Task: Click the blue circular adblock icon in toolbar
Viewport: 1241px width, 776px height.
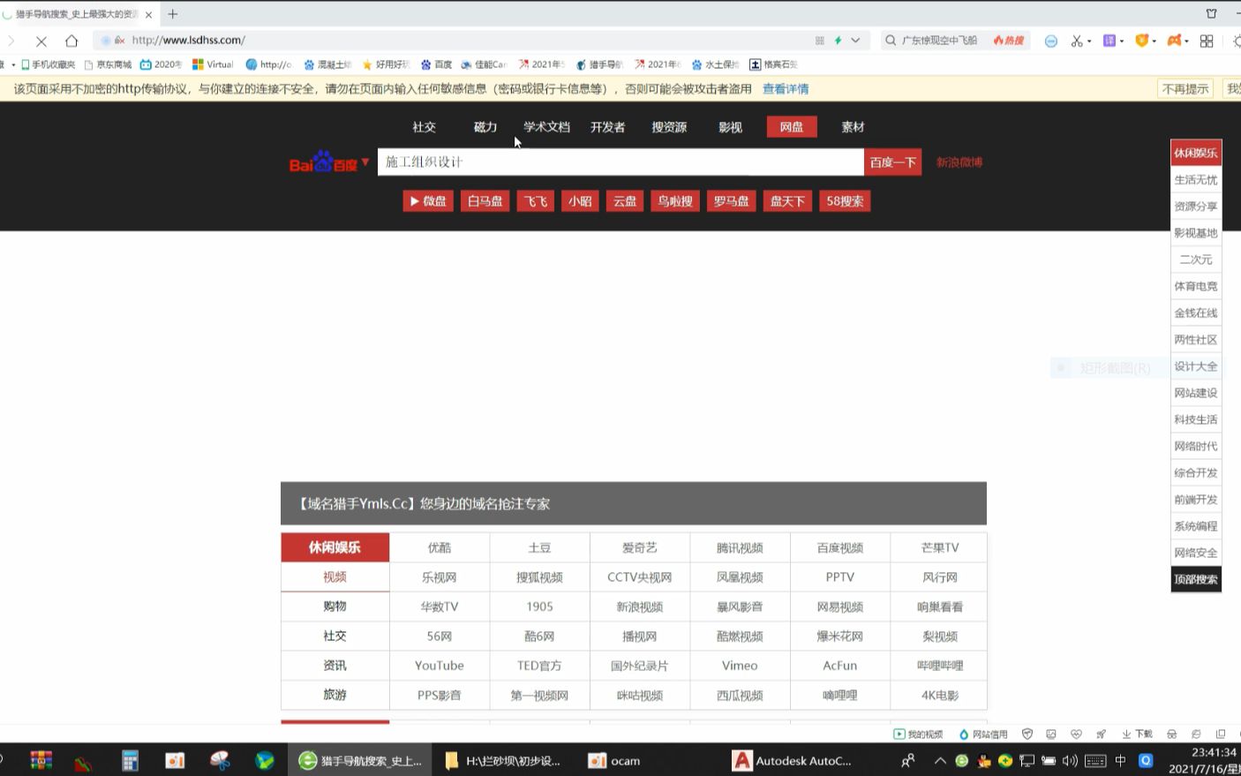Action: coord(1051,41)
